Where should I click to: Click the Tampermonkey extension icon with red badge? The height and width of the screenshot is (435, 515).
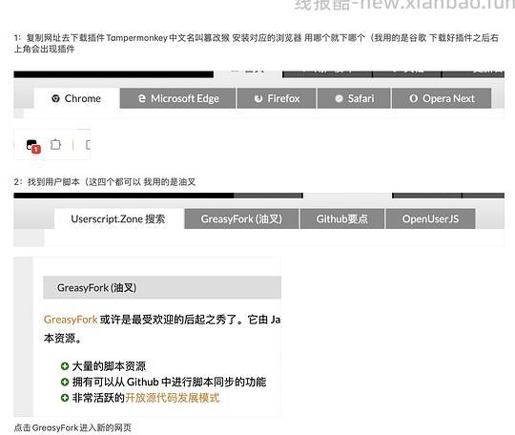point(32,146)
